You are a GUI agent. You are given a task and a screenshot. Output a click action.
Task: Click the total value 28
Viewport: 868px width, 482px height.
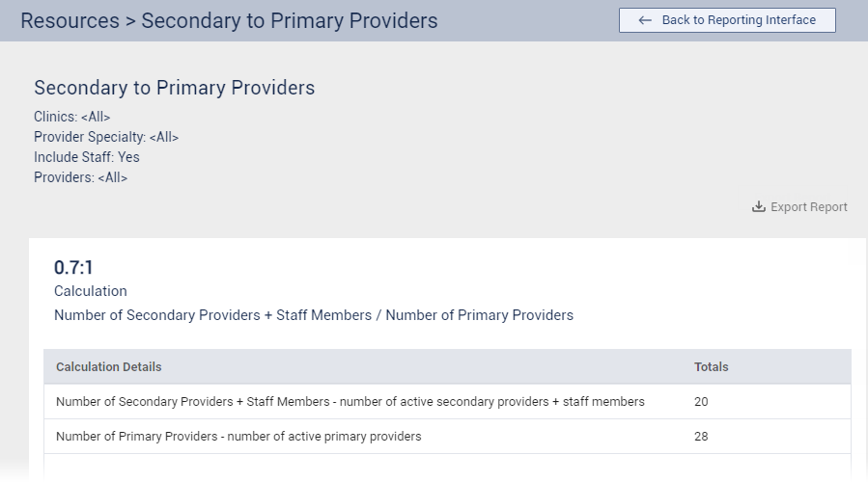[x=701, y=437]
